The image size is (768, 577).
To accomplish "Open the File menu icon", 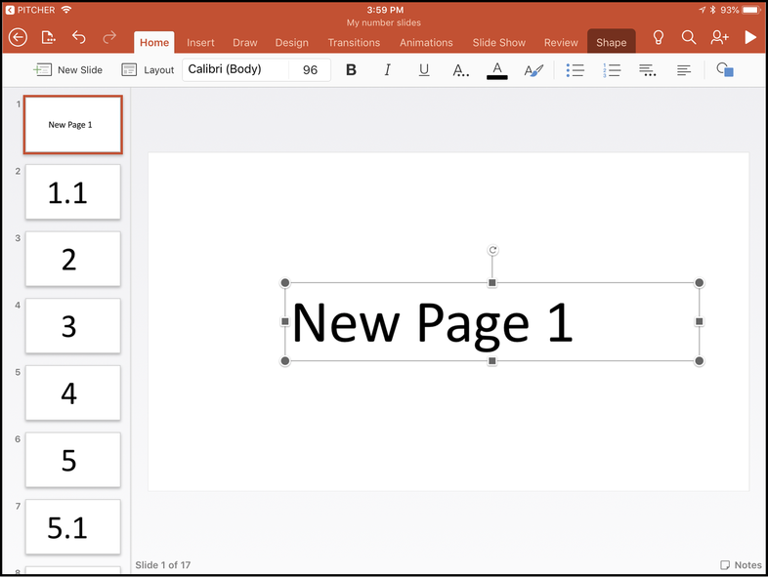I will pos(49,38).
